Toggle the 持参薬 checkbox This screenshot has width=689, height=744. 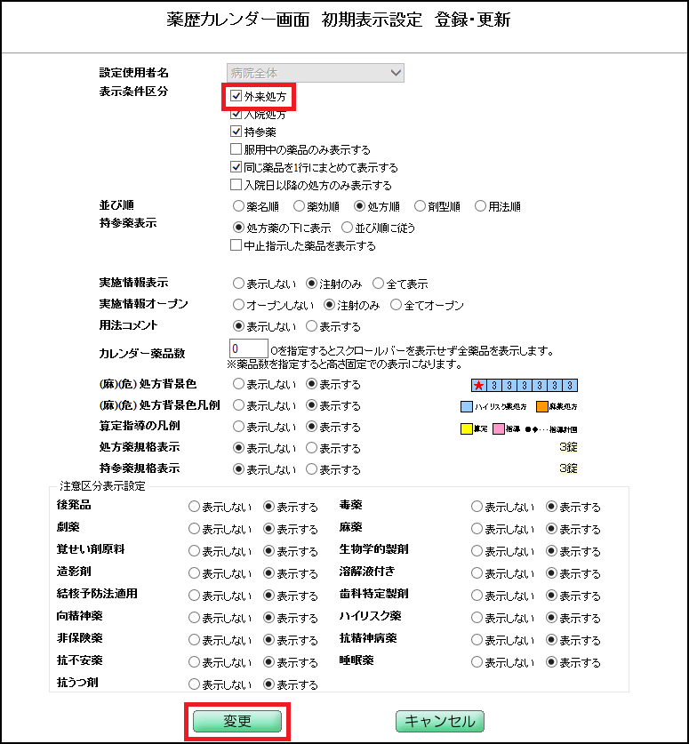pos(236,132)
